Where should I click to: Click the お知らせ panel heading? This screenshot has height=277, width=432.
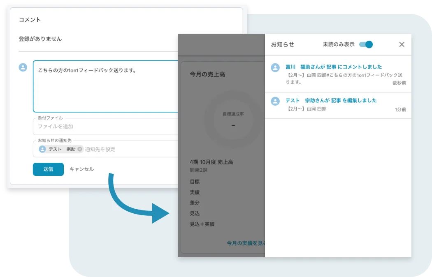(283, 44)
